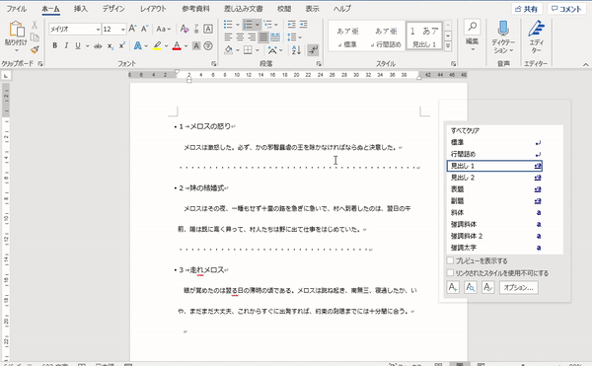The image size is (592, 366).
Task: Click the Manage Styles icon in Styles pane
Action: [487, 287]
